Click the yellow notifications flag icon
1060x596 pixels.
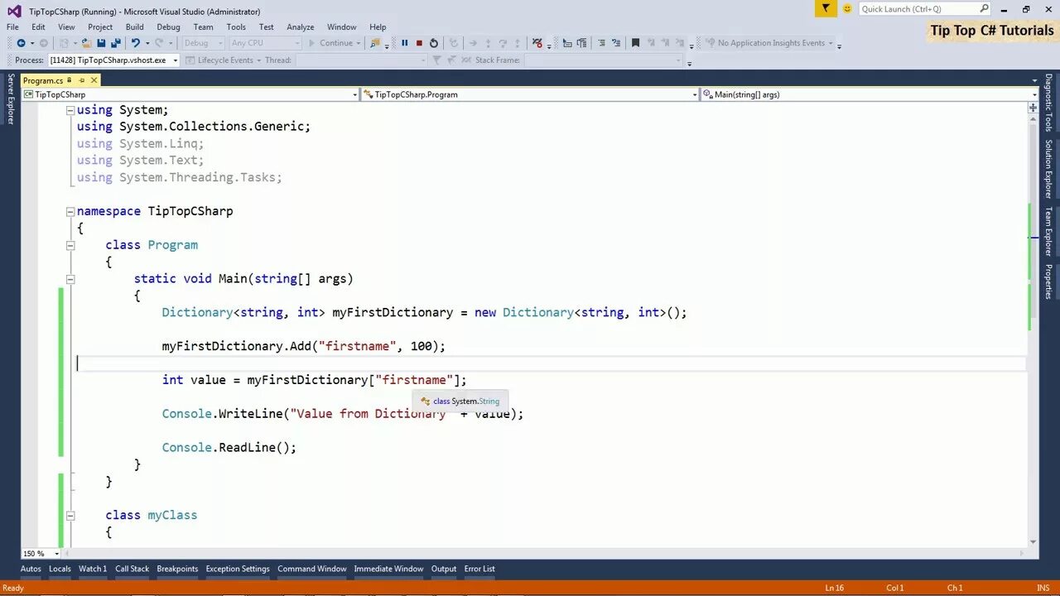pyautogui.click(x=826, y=8)
